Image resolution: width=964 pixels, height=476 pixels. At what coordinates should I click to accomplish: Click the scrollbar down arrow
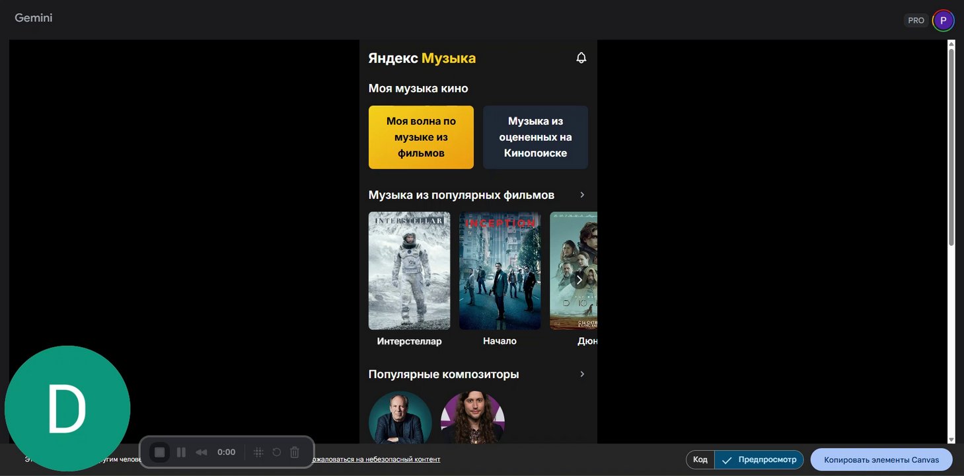pyautogui.click(x=951, y=440)
